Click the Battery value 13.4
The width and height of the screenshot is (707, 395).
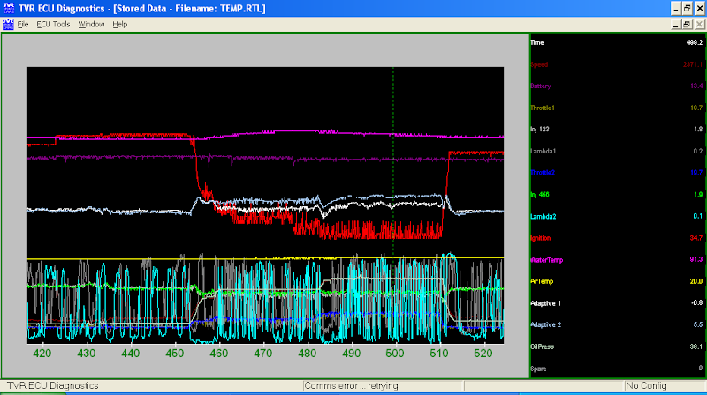click(x=696, y=86)
